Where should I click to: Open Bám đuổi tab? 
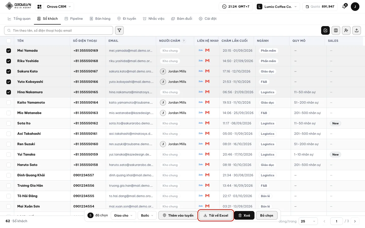coord(182,18)
